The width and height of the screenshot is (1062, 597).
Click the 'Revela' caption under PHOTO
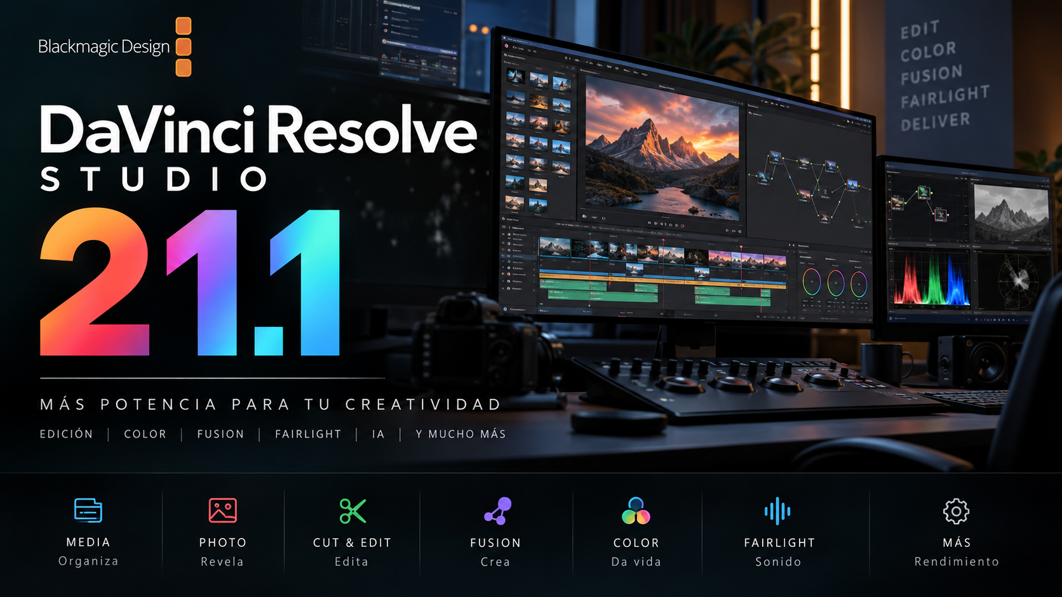[x=222, y=561]
